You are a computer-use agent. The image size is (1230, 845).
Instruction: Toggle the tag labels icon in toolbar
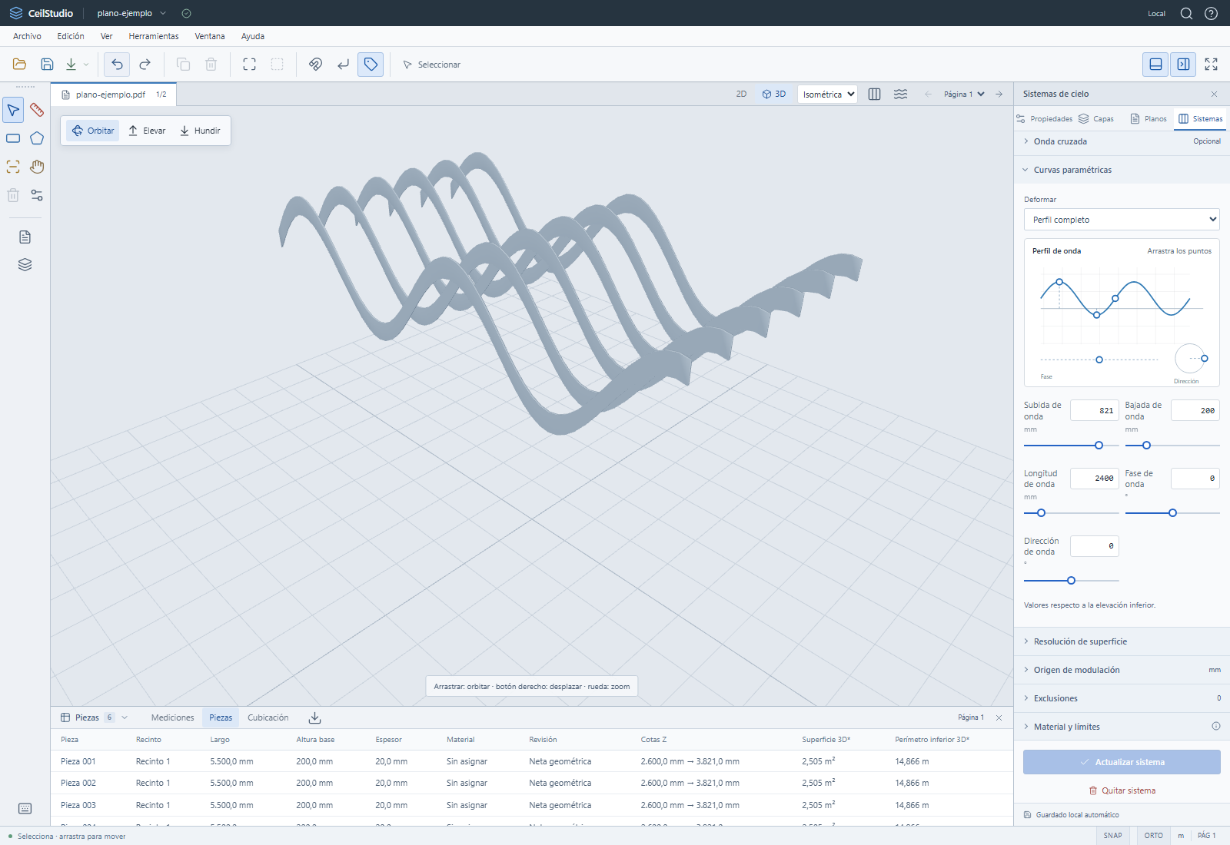click(371, 65)
